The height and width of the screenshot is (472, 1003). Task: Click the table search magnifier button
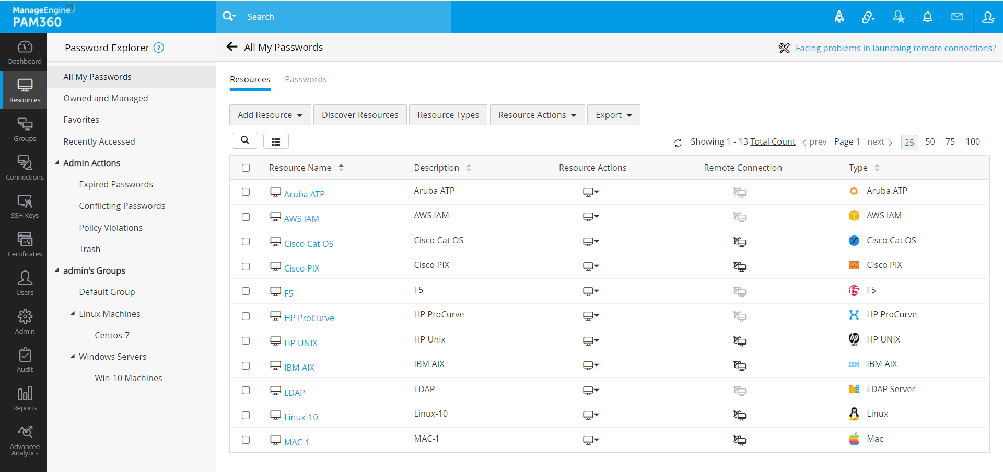245,140
